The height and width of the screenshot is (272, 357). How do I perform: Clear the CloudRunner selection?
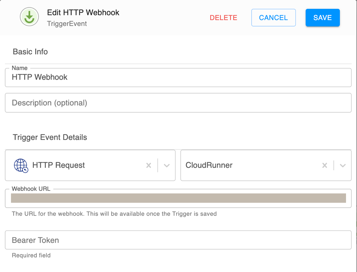325,165
